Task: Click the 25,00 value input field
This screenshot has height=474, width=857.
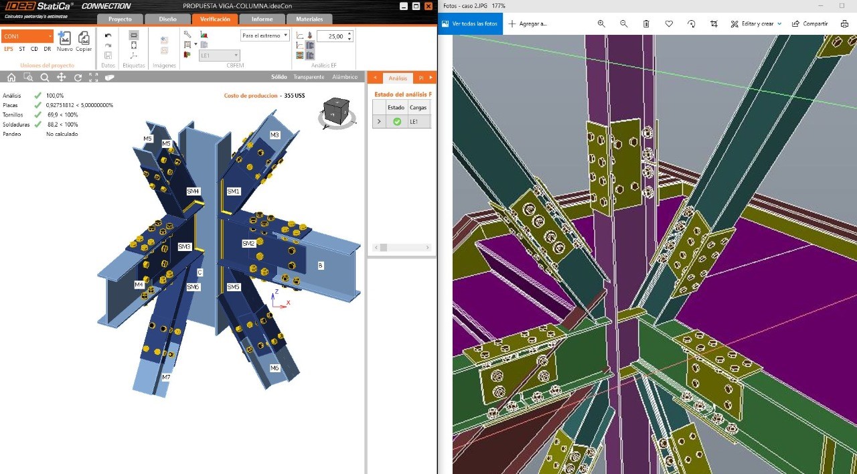Action: click(x=331, y=36)
